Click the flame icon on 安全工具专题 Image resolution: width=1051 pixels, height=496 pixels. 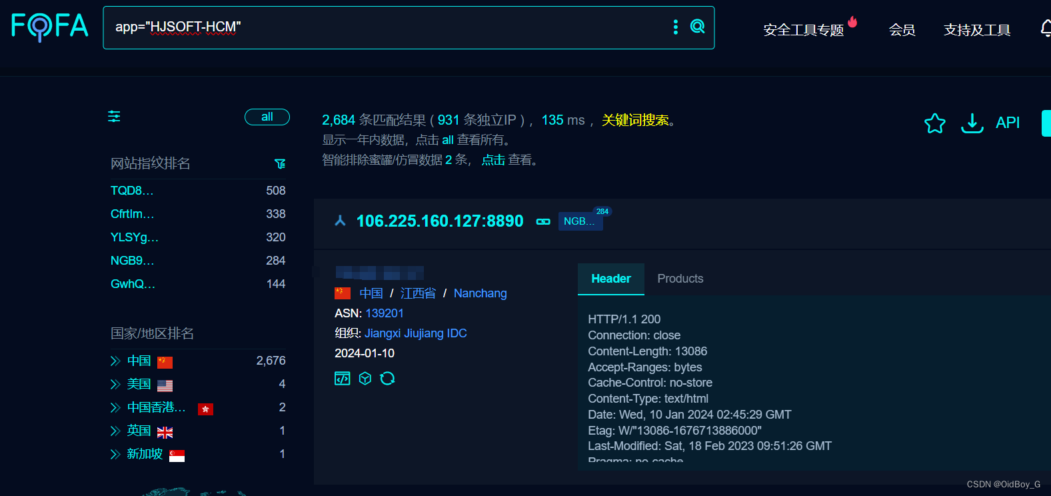(852, 22)
